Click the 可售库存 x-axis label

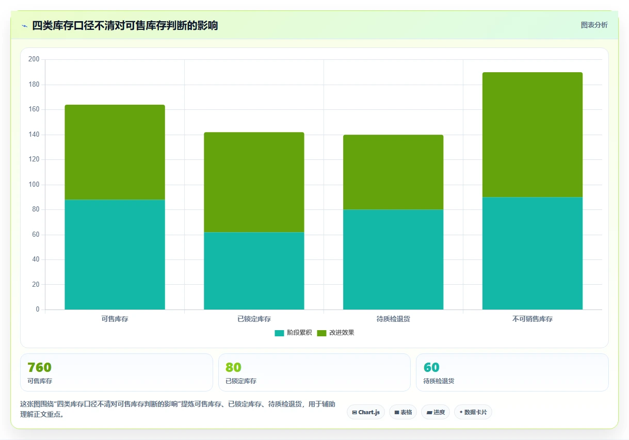(x=115, y=319)
